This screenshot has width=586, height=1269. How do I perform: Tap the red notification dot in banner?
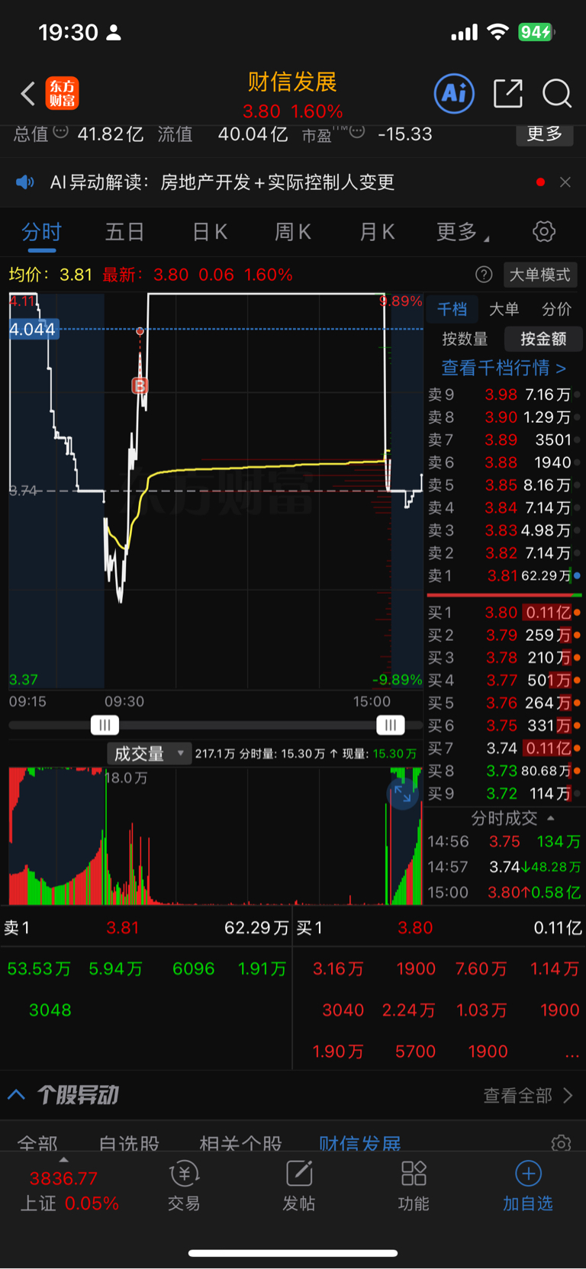point(540,182)
